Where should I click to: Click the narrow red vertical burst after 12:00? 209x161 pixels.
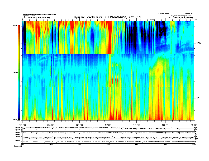[110, 71]
